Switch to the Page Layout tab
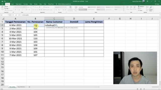The width and height of the screenshot is (161, 90). [x=18, y=4]
